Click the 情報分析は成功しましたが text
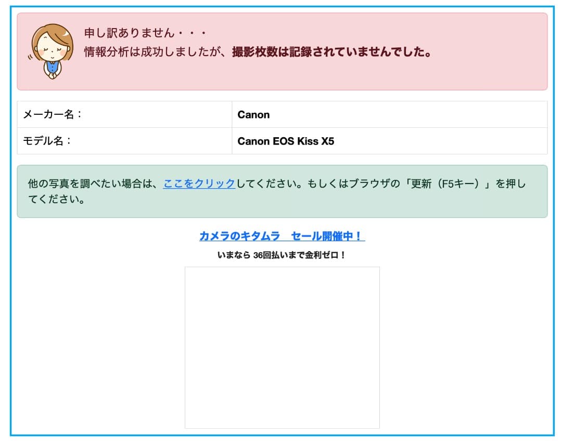The width and height of the screenshot is (562, 447). (x=155, y=52)
